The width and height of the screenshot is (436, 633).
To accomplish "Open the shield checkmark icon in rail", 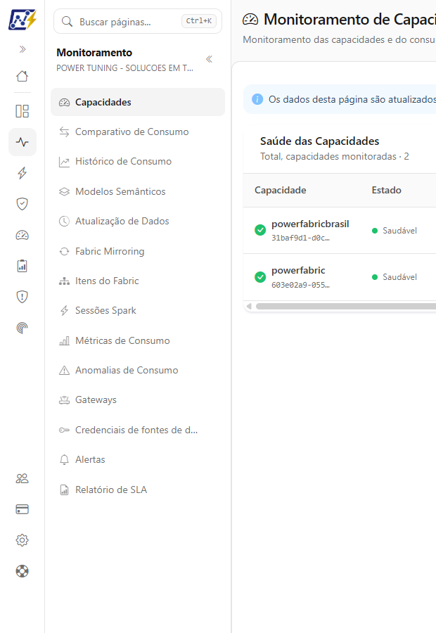I will coord(23,204).
